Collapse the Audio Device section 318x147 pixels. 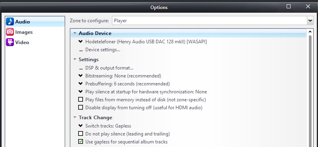75,33
